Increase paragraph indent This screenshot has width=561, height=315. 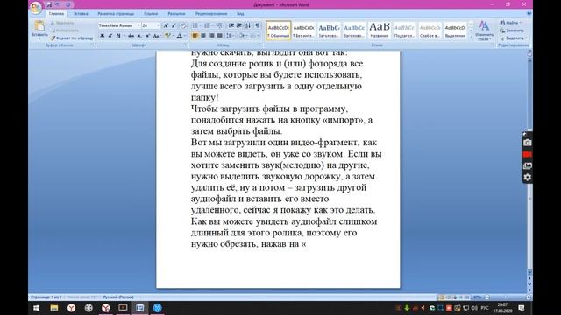pyautogui.click(x=239, y=25)
